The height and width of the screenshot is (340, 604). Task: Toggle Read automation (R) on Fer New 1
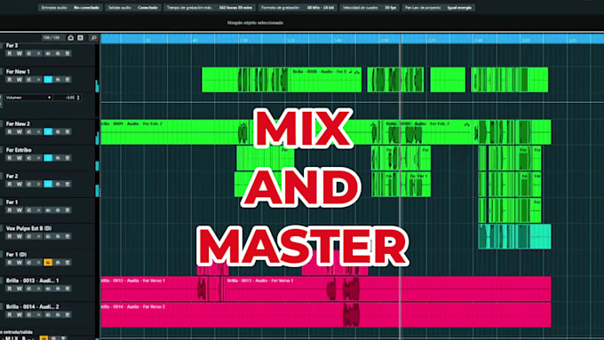10,80
